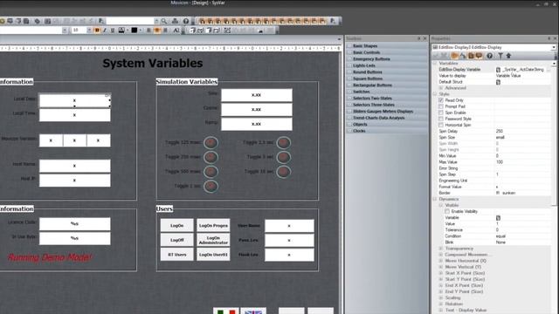The width and height of the screenshot is (559, 314).
Task: Click the LogOn Administrator button
Action: pyautogui.click(x=213, y=240)
